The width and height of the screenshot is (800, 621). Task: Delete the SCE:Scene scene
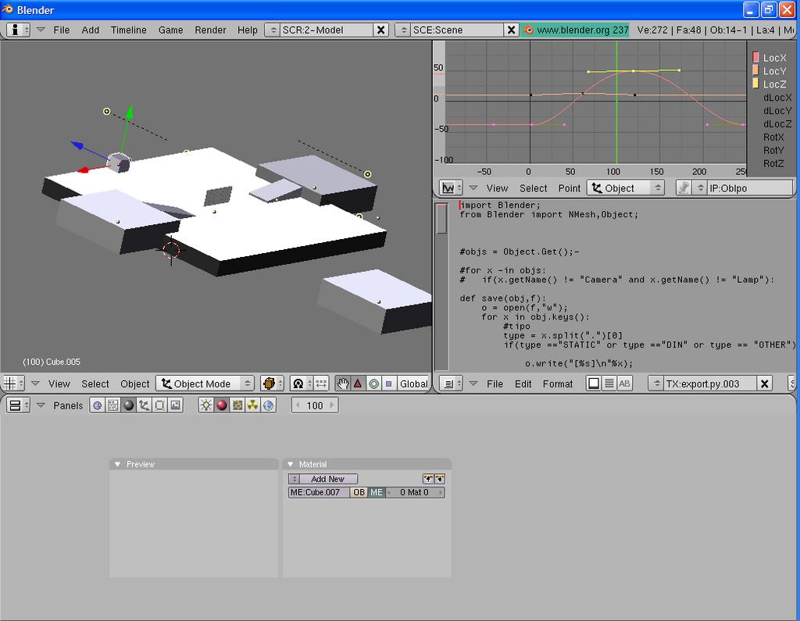pos(511,30)
